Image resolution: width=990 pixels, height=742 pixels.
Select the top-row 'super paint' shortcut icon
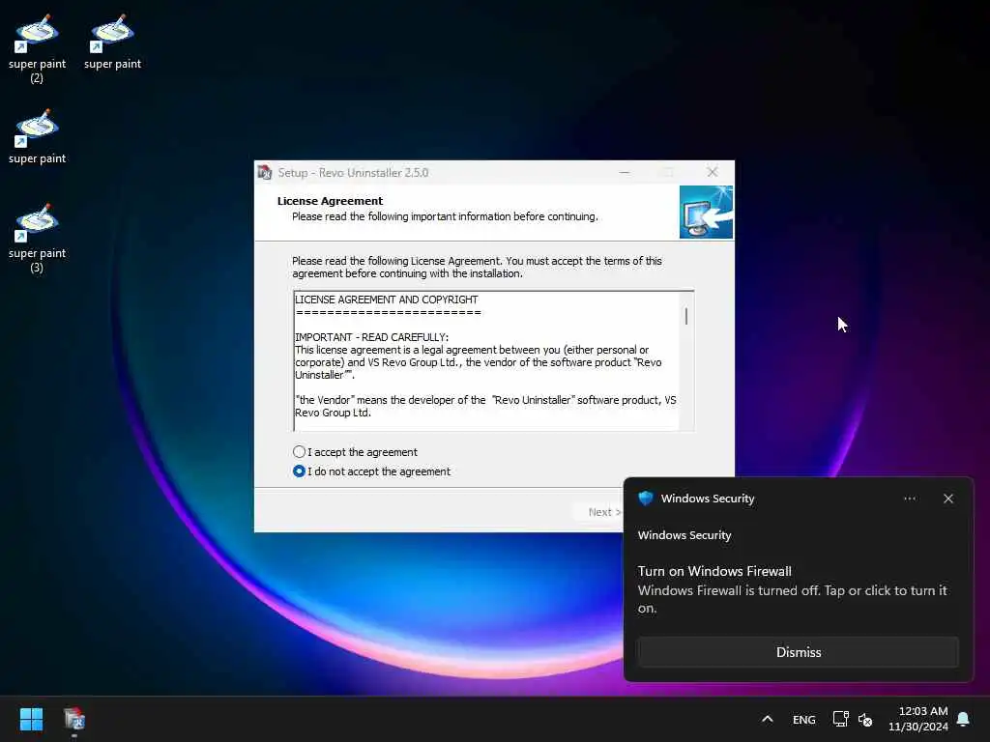pyautogui.click(x=112, y=42)
